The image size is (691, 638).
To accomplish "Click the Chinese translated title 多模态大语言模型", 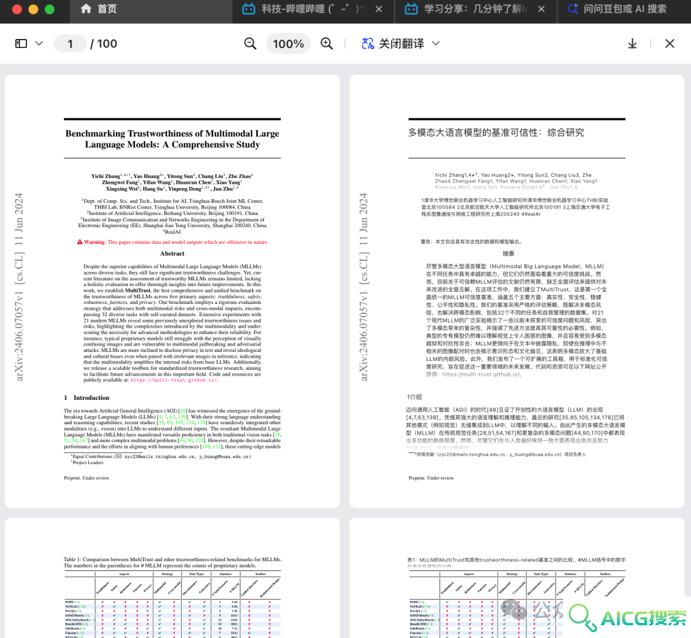I will (496, 132).
